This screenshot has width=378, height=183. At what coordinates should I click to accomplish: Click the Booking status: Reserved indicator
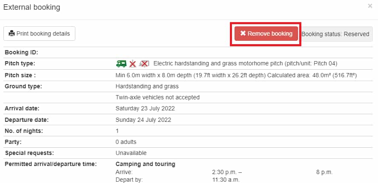click(335, 34)
